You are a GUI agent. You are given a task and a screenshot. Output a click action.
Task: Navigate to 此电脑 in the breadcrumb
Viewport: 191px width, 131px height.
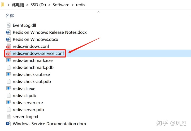pyautogui.click(x=18, y=5)
